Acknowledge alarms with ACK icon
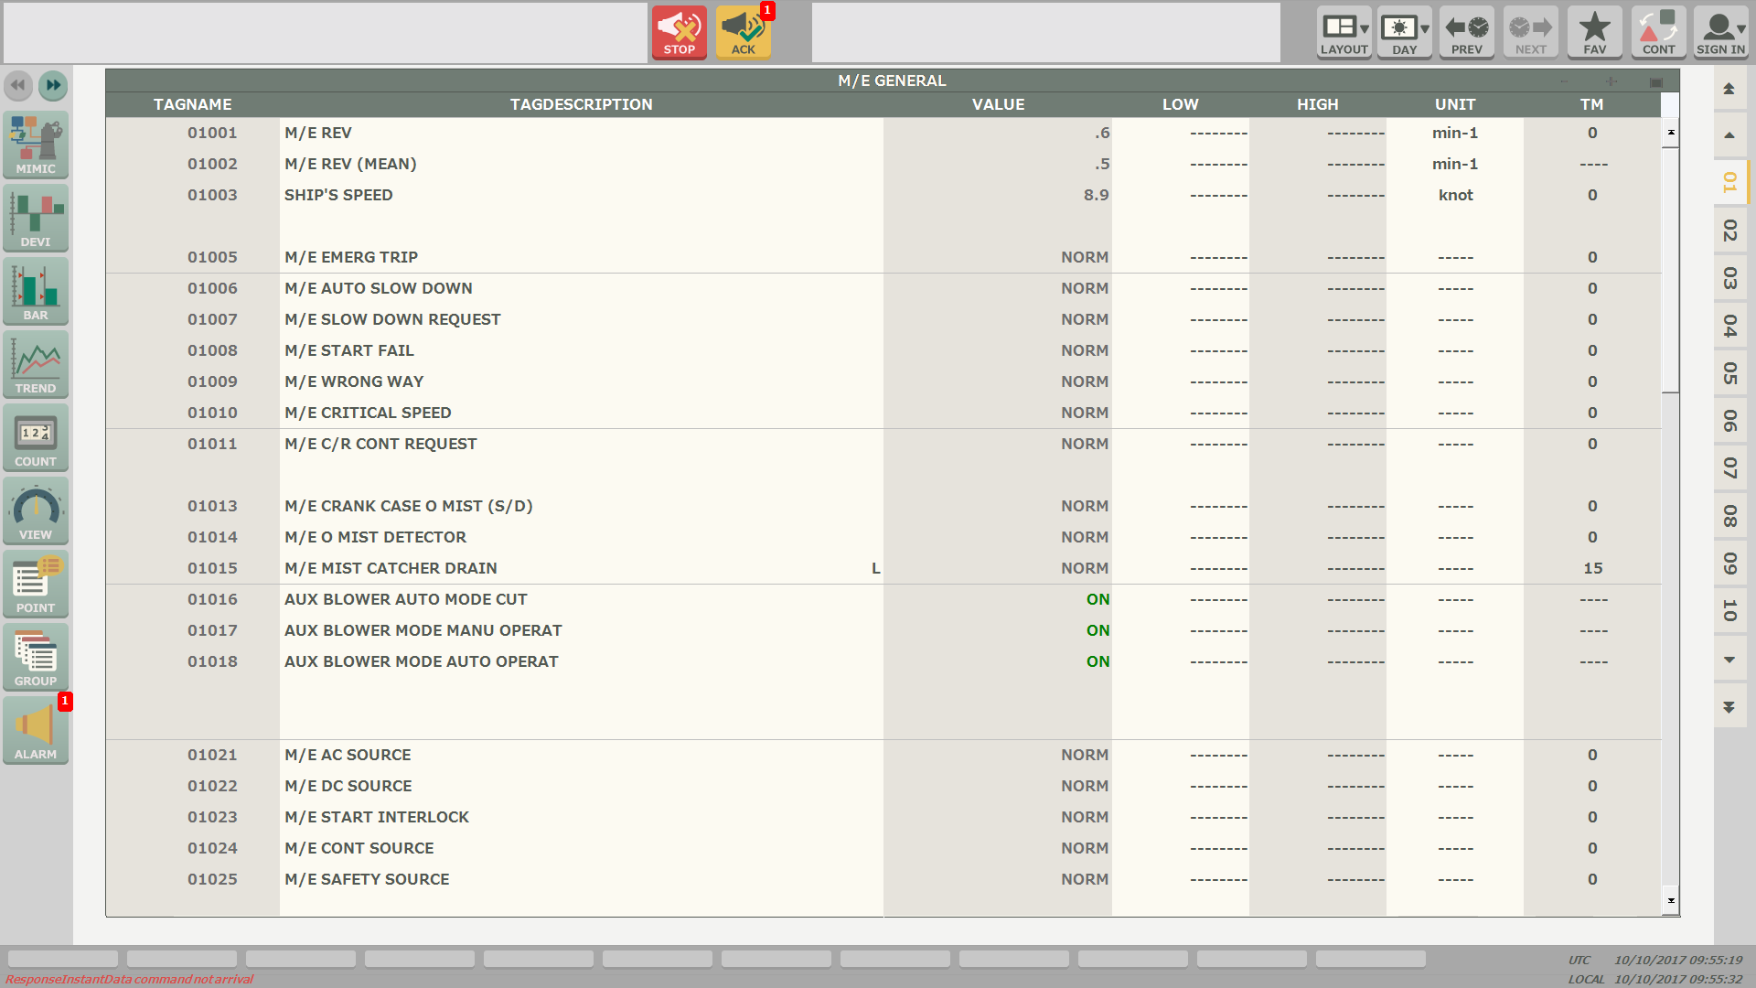The height and width of the screenshot is (988, 1756). pyautogui.click(x=743, y=33)
